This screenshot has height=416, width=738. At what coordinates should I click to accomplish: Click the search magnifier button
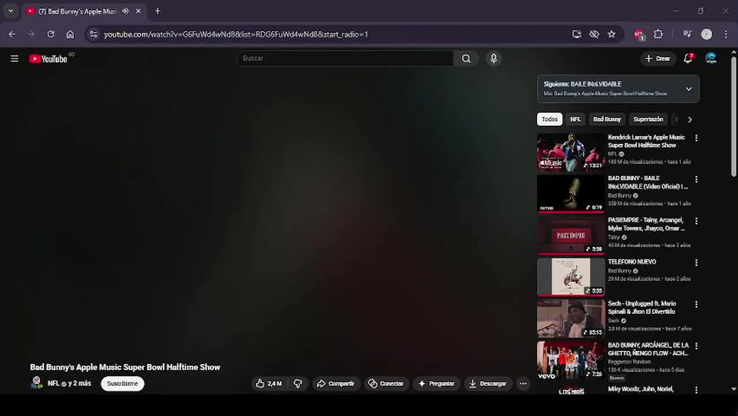466,58
